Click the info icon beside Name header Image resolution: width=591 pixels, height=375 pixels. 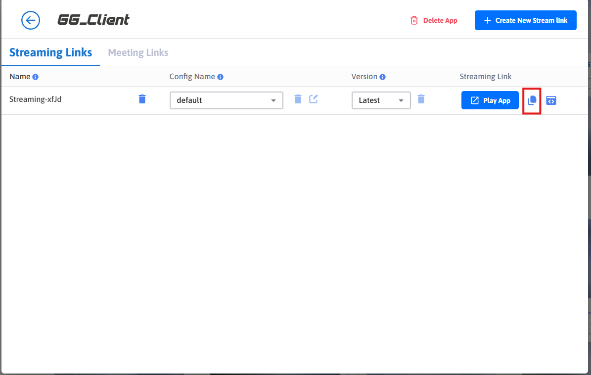tap(36, 77)
